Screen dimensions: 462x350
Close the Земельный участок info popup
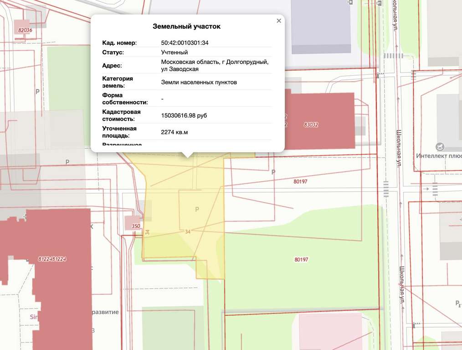(279, 21)
